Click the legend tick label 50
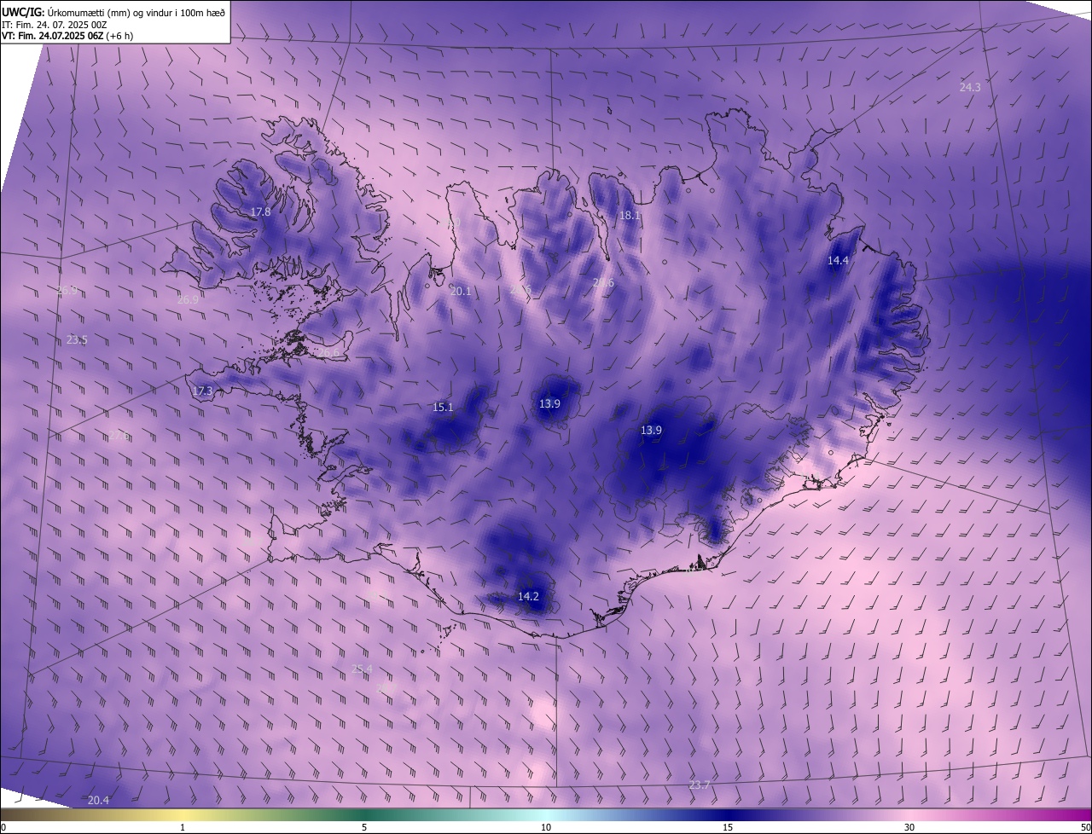1092x834 pixels. (1085, 827)
